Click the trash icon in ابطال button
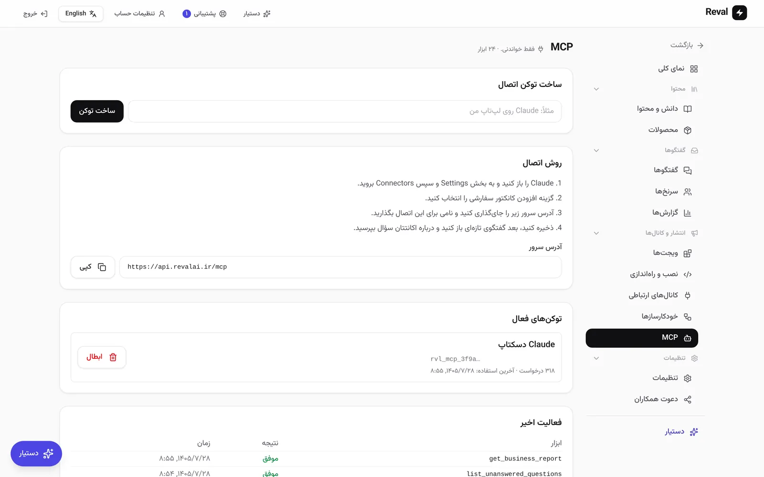The height and width of the screenshot is (477, 764). [113, 357]
